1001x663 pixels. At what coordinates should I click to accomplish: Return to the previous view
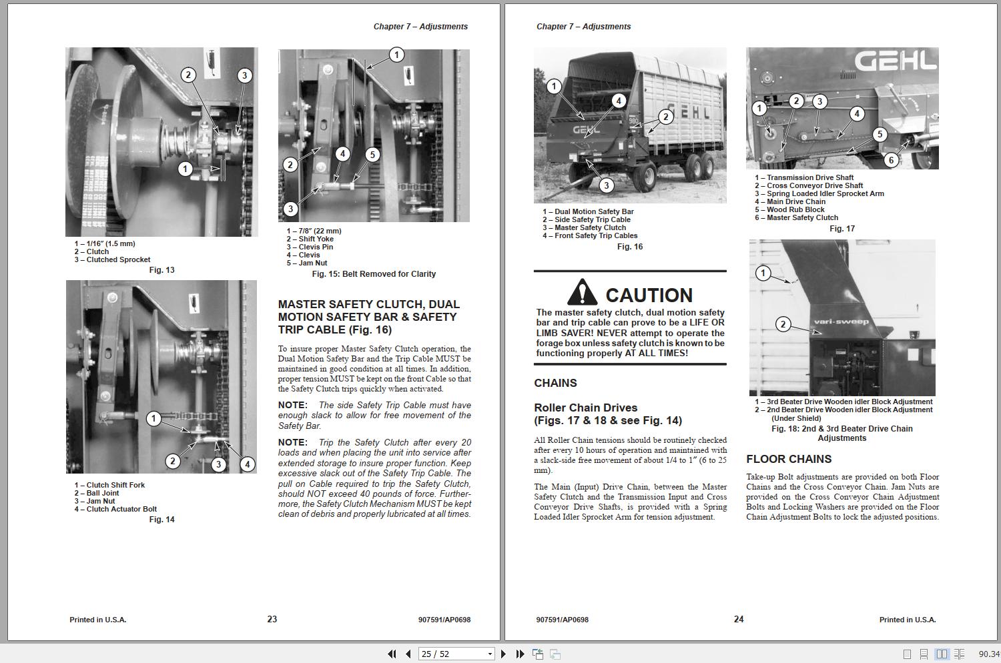pyautogui.click(x=538, y=654)
